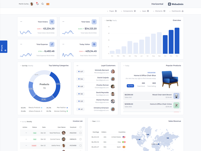201x151 pixels.
Task: Click the search magnifier icon
Action: 42,4
